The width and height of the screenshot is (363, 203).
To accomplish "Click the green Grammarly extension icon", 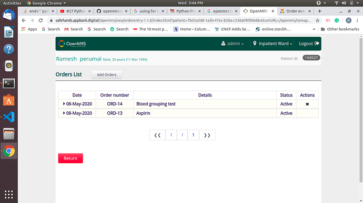I will [x=337, y=20].
